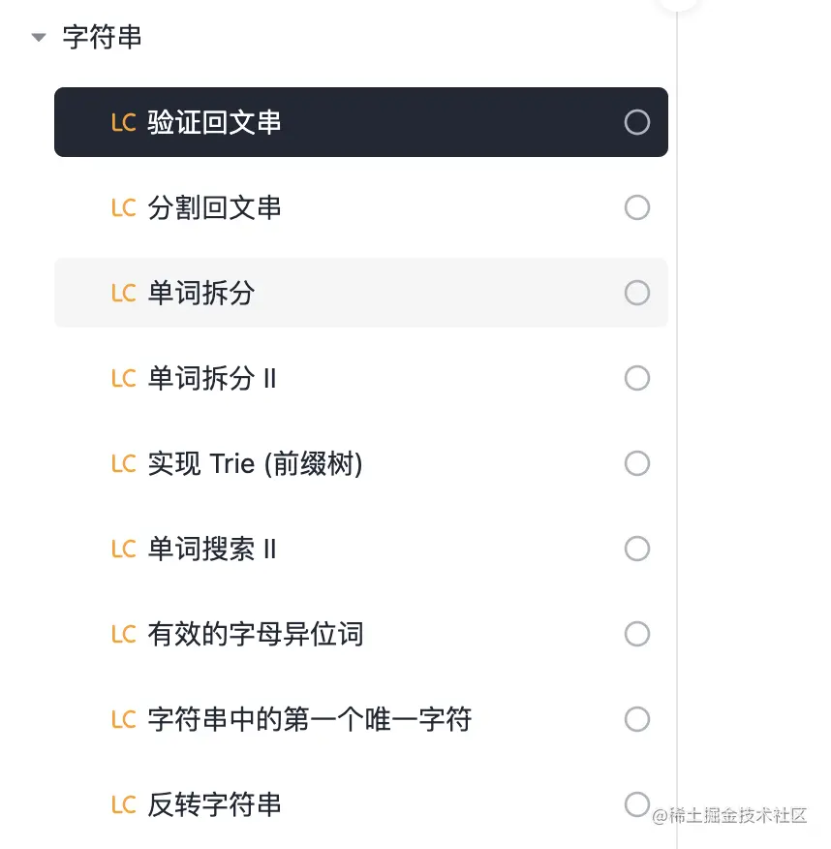Click the LC icon beside 有效的字母异位词
Image resolution: width=831 pixels, height=849 pixels.
pos(123,635)
